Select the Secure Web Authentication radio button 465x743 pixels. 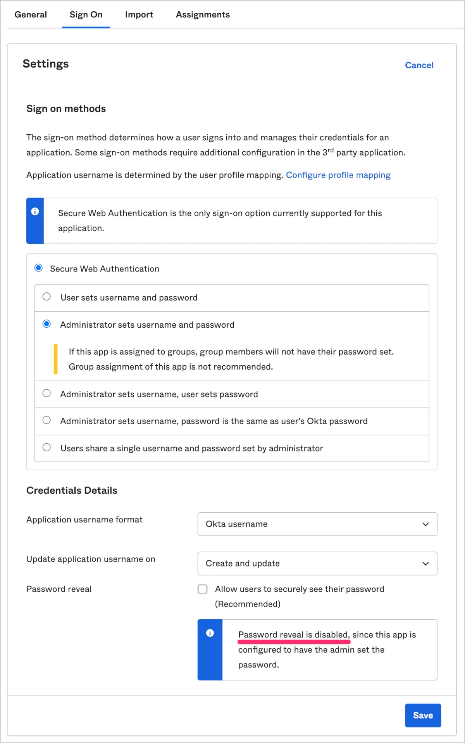coord(38,268)
